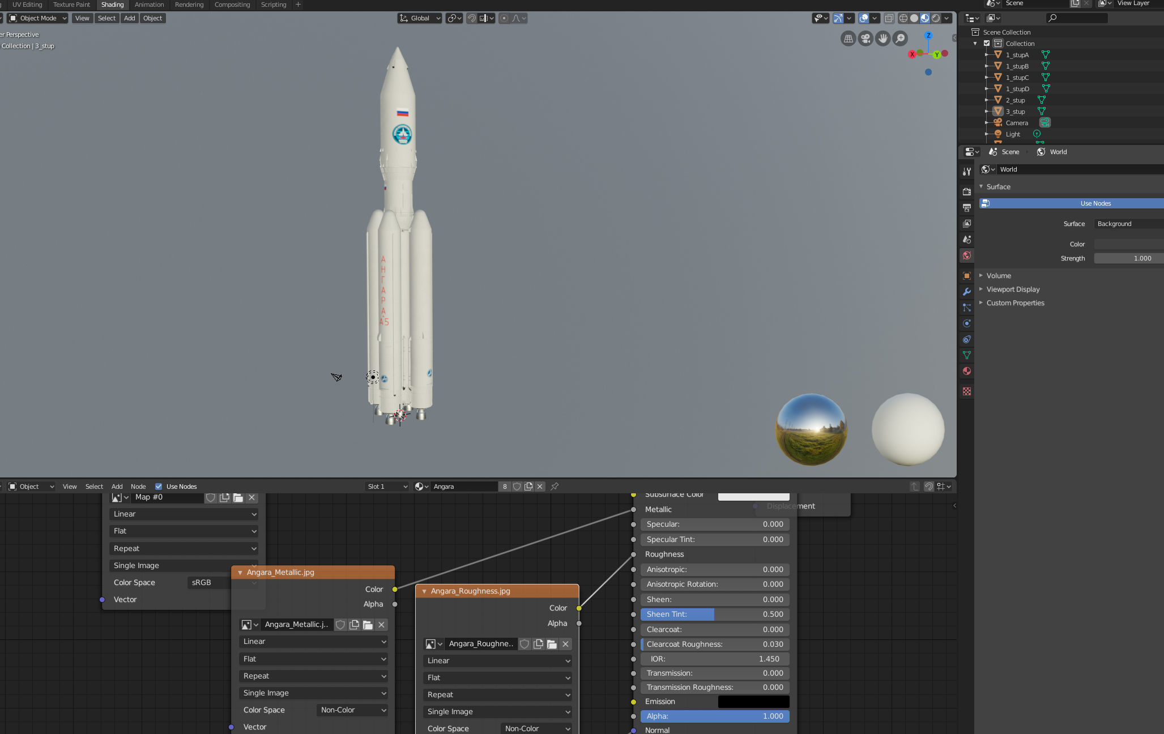Expand the Volume panel in World properties
The height and width of the screenshot is (734, 1164).
click(998, 276)
